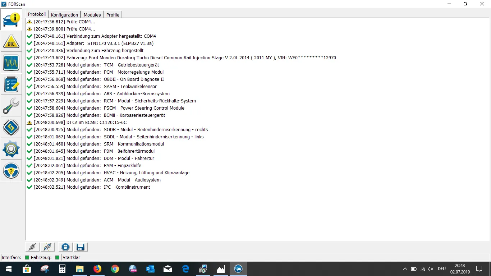Switch to the Konfiguration tab
The image size is (491, 276).
[x=64, y=15]
